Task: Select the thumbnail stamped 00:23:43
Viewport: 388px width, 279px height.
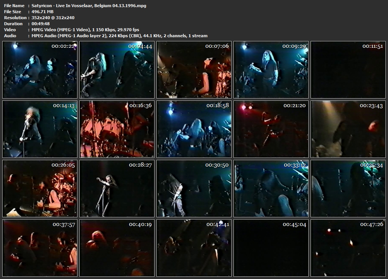Action: pos(348,129)
